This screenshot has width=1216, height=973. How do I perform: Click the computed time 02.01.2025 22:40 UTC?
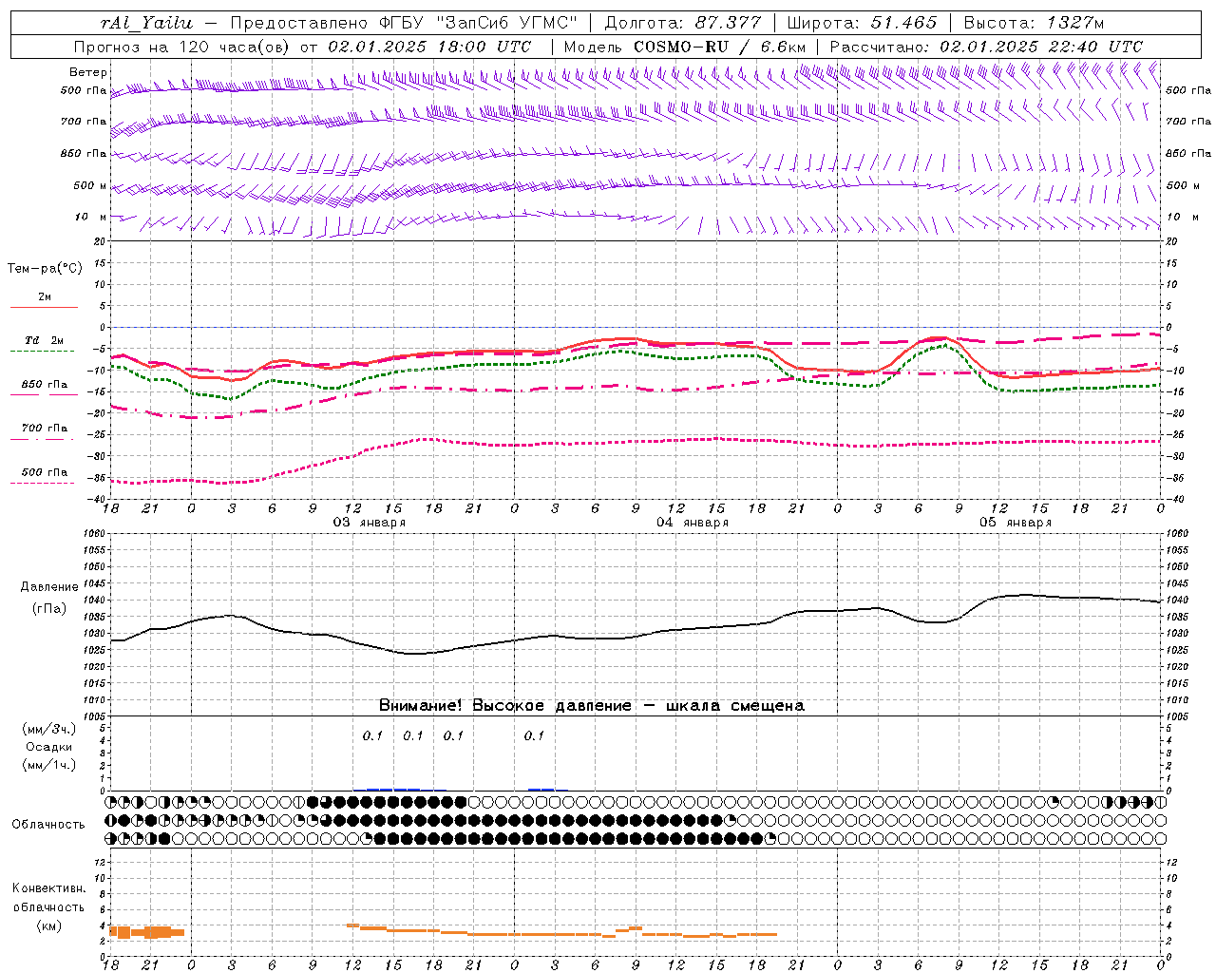pyautogui.click(x=1041, y=47)
